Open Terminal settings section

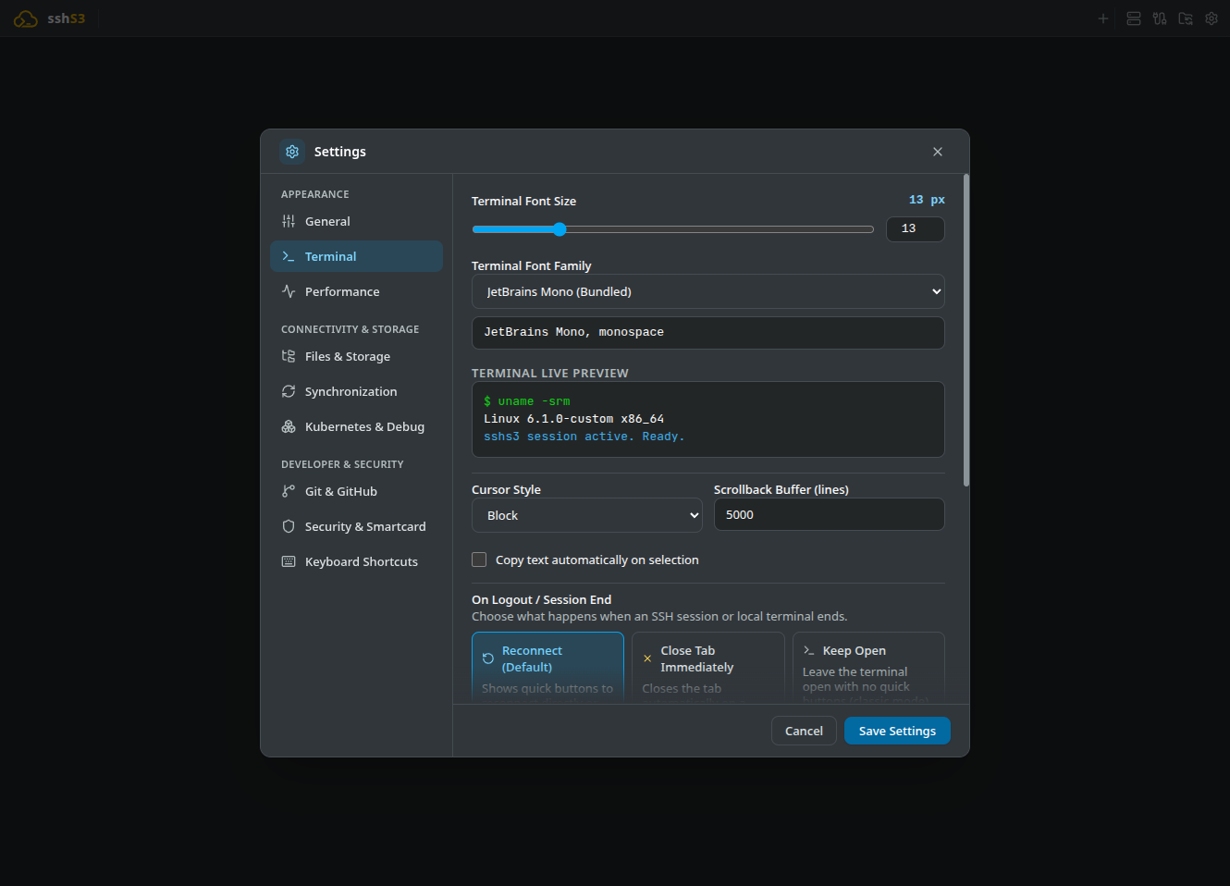point(356,256)
